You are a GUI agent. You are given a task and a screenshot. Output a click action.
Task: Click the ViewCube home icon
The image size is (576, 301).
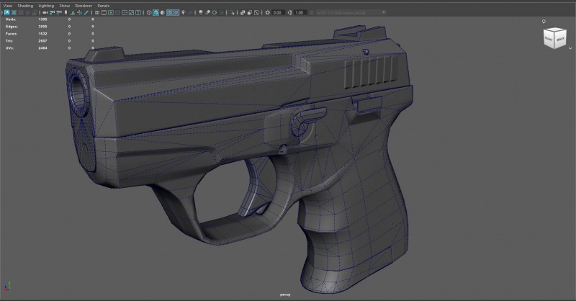click(544, 22)
